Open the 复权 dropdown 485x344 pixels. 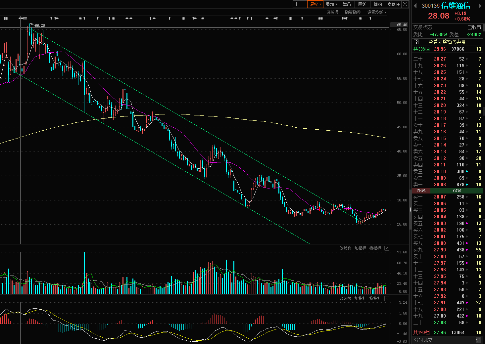coord(315,4)
